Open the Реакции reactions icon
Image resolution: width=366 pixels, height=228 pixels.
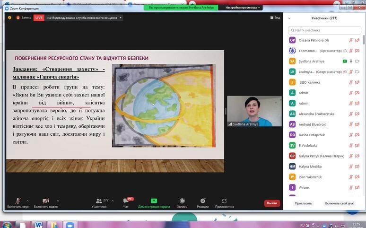203,201
